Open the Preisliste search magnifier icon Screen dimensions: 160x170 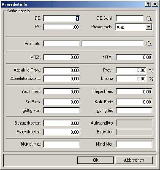(149, 44)
